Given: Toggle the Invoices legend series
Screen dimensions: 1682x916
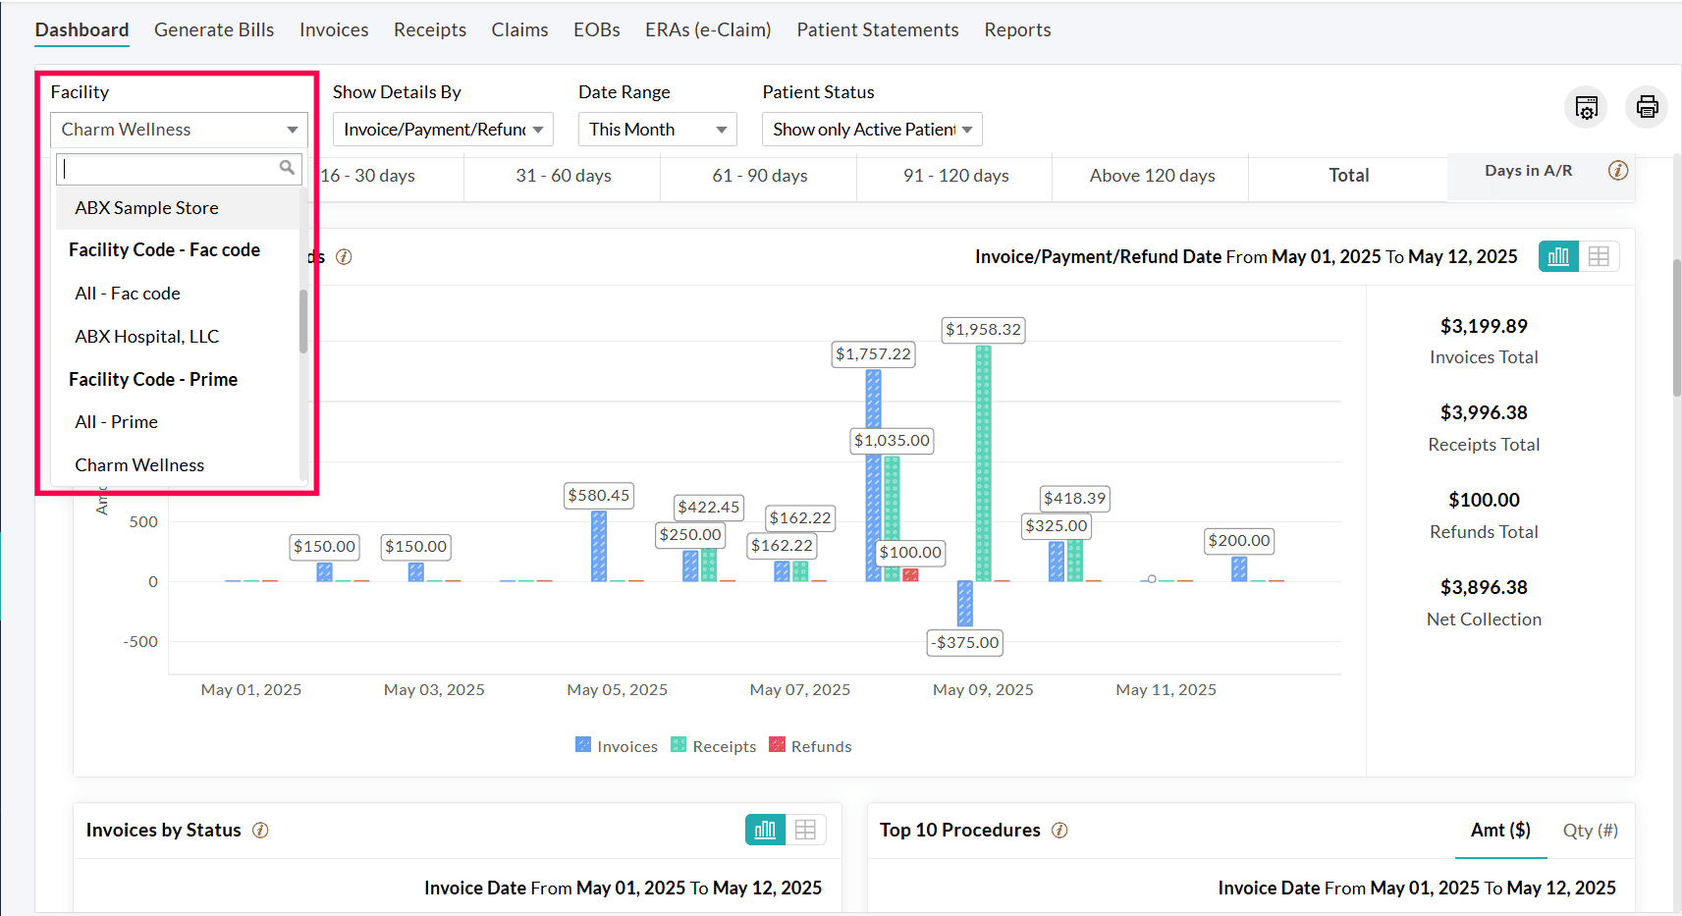Looking at the screenshot, I should click(617, 746).
